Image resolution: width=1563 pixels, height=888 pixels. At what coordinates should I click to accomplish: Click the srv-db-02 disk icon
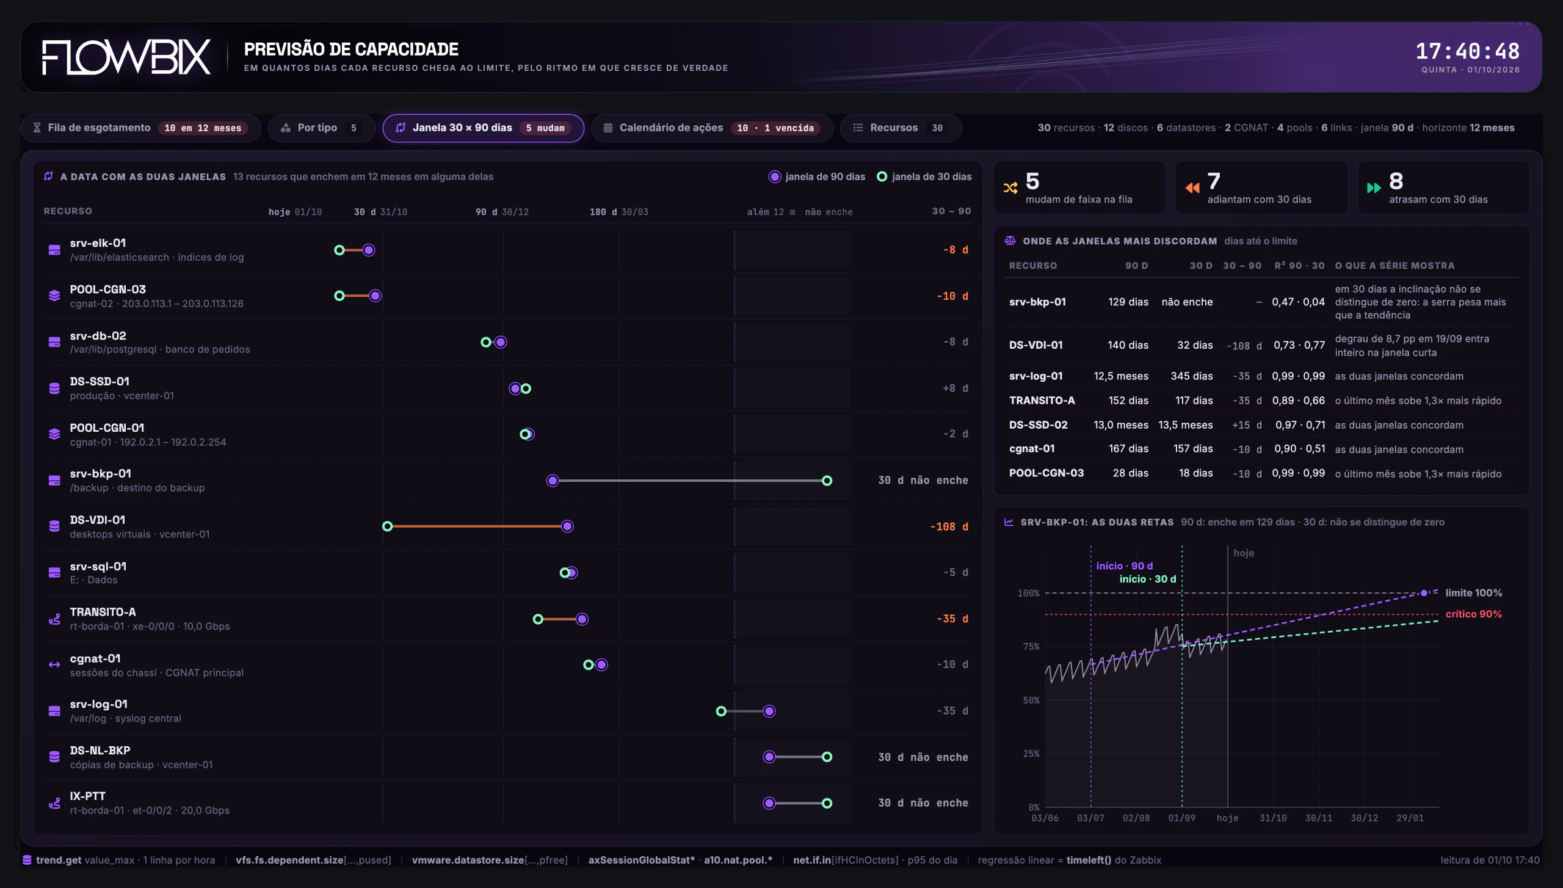tap(54, 342)
